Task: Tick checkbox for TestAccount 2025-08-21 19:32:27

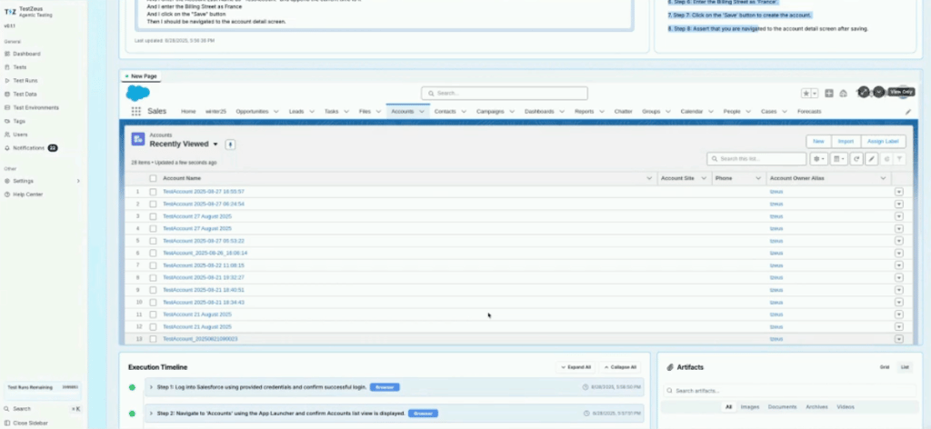Action: [x=153, y=278]
